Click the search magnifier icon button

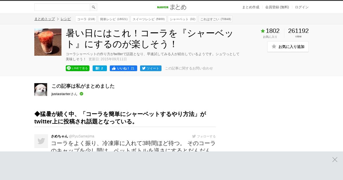[x=93, y=7]
